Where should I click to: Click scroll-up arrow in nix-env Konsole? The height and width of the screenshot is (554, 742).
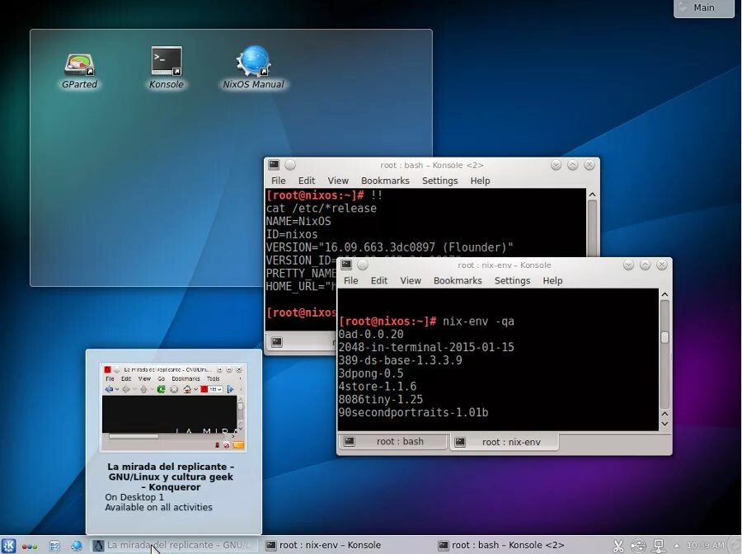point(665,294)
